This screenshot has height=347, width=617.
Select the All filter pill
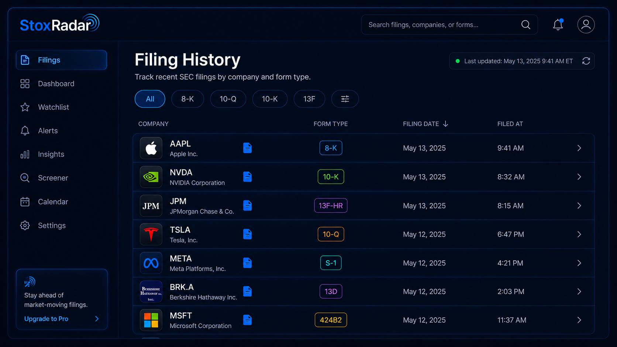(x=150, y=99)
